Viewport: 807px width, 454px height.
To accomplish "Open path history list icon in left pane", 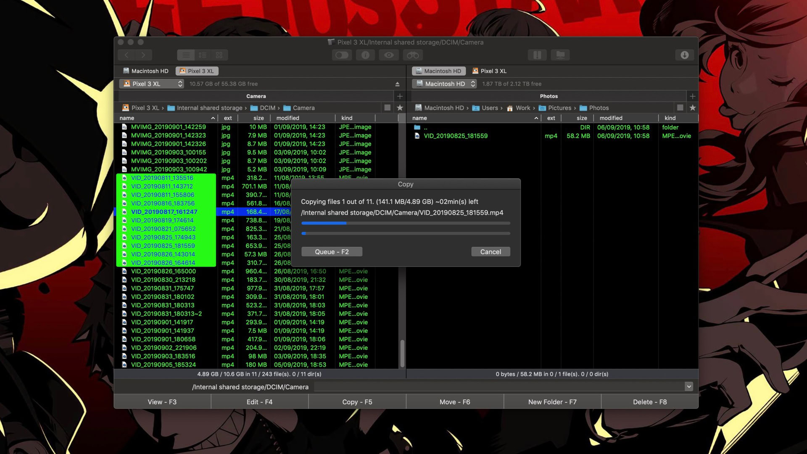I will [x=388, y=108].
